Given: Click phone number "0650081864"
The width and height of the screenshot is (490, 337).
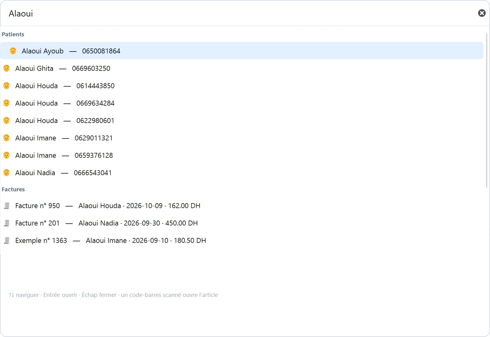Looking at the screenshot, I should (x=101, y=51).
